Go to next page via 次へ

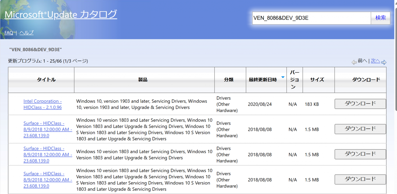tap(375, 61)
